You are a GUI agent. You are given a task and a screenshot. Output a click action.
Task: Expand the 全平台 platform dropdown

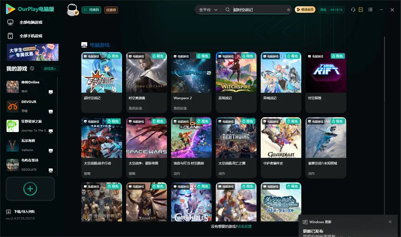point(208,10)
